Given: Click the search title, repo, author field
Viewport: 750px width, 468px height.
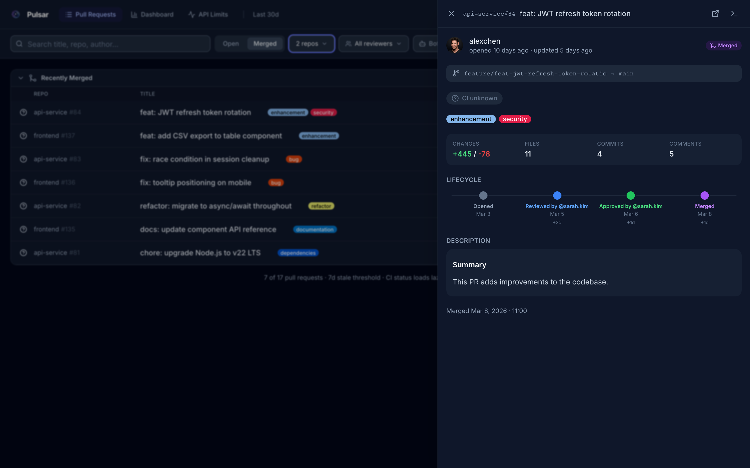Looking at the screenshot, I should coord(109,44).
